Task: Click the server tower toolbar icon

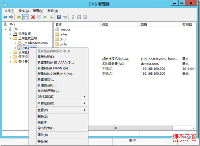Action: 73,17
